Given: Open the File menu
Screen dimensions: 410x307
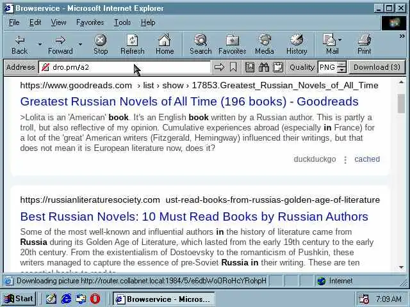Looking at the screenshot, I should coord(14,23).
